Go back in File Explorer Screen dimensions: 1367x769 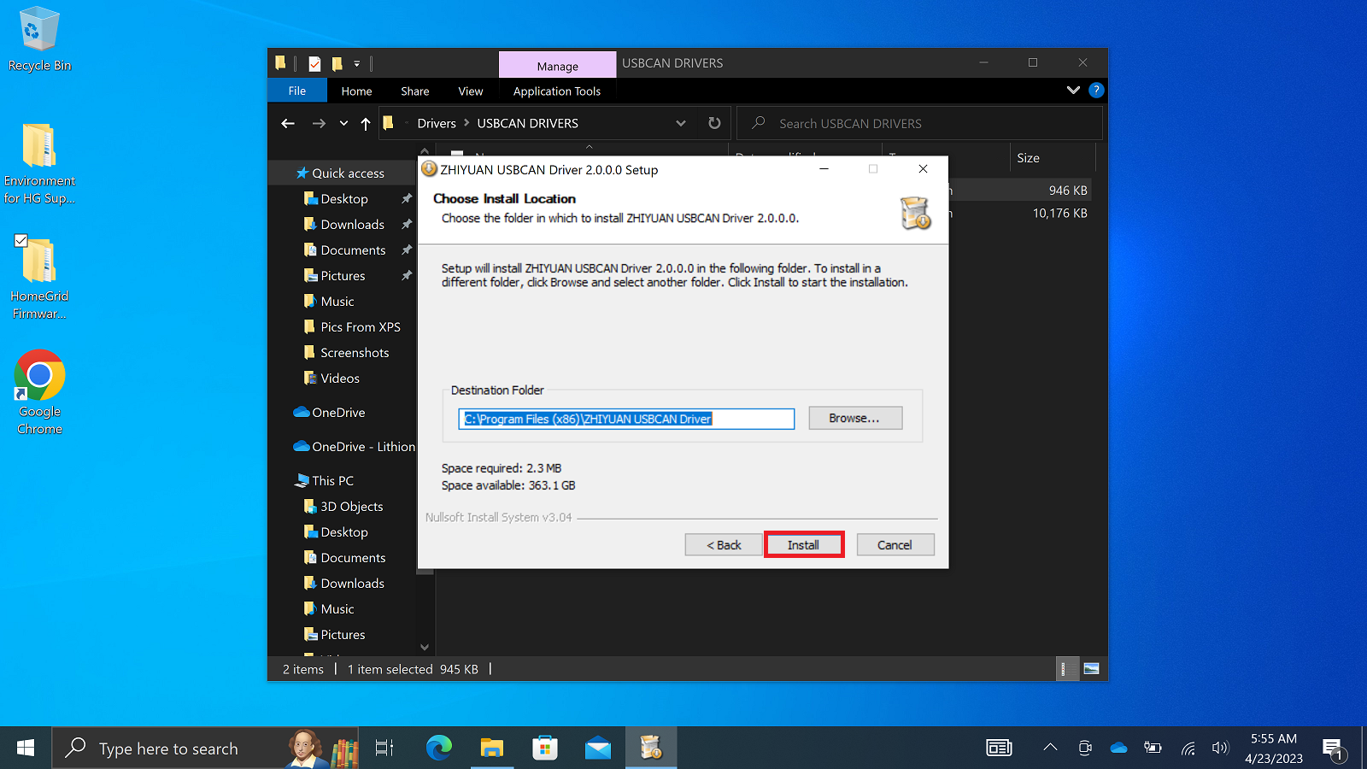[x=288, y=123]
